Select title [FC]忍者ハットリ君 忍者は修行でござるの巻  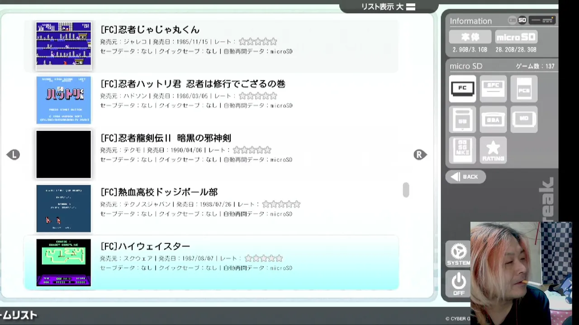[x=193, y=84]
